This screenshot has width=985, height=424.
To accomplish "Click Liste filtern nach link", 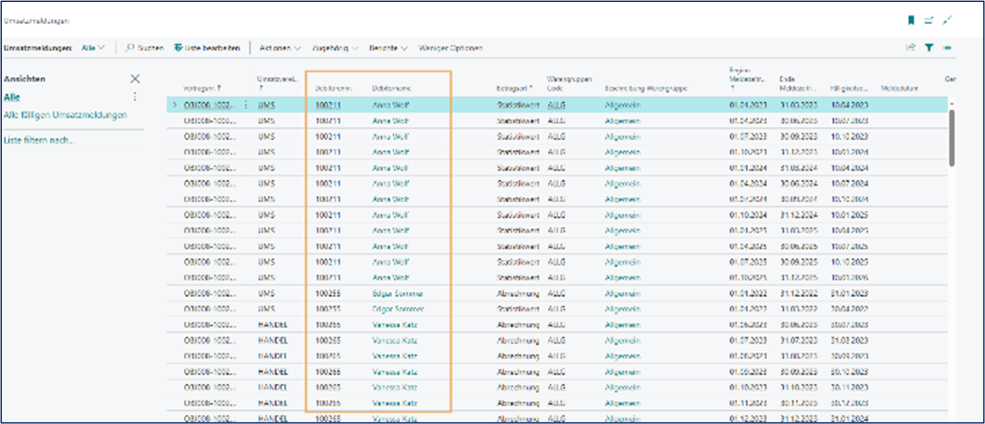I will pos(39,140).
